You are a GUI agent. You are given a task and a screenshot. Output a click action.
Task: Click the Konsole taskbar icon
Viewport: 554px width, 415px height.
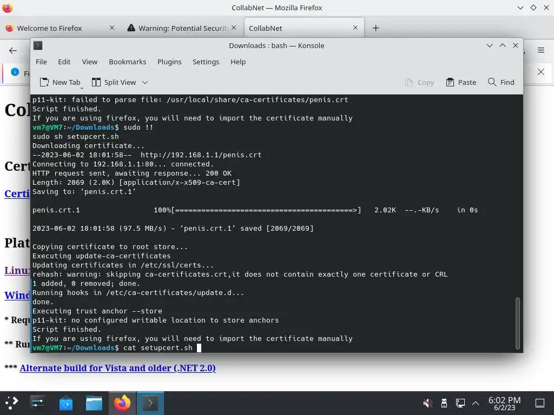click(150, 403)
